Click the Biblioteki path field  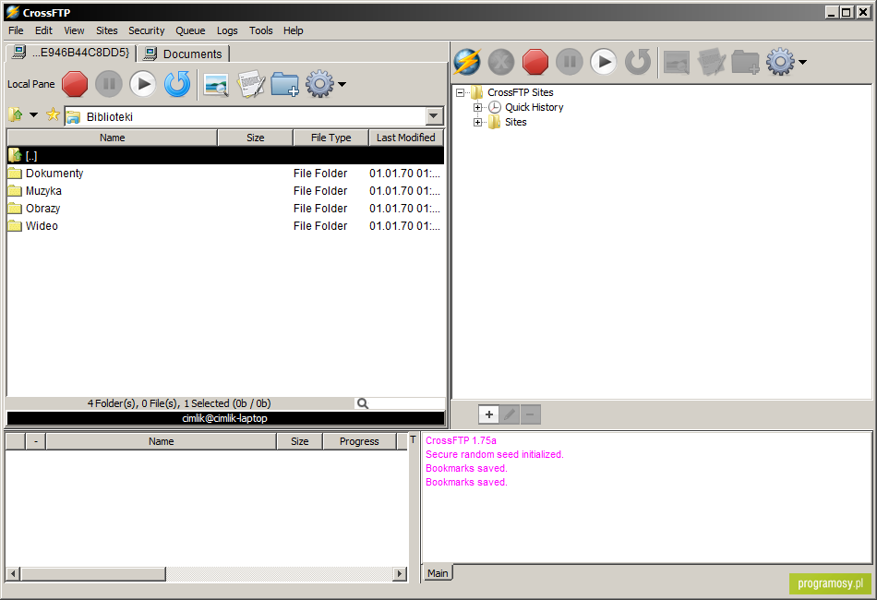coord(246,117)
